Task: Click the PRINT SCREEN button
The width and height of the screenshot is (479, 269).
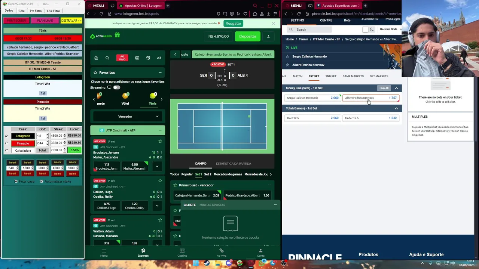Action: 16,21
